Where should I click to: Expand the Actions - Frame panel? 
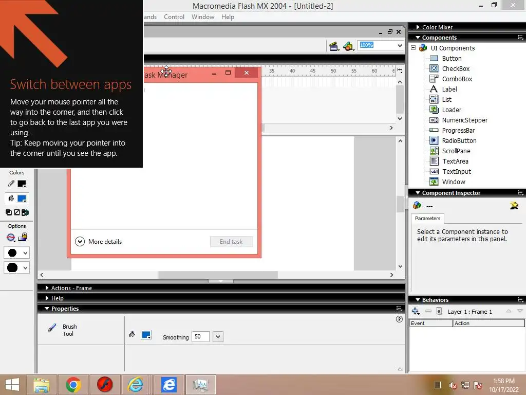[47, 288]
